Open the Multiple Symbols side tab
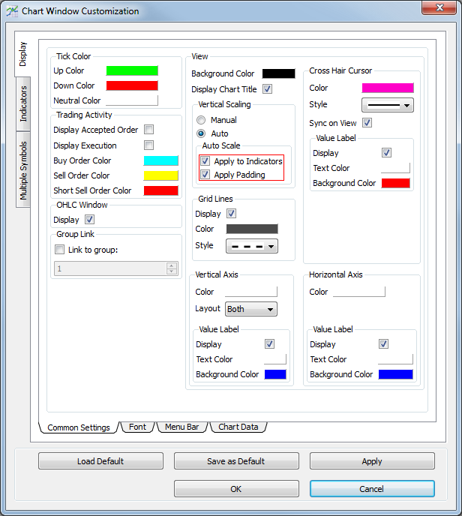 23,170
